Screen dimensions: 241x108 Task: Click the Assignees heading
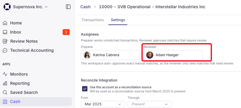tap(90, 34)
